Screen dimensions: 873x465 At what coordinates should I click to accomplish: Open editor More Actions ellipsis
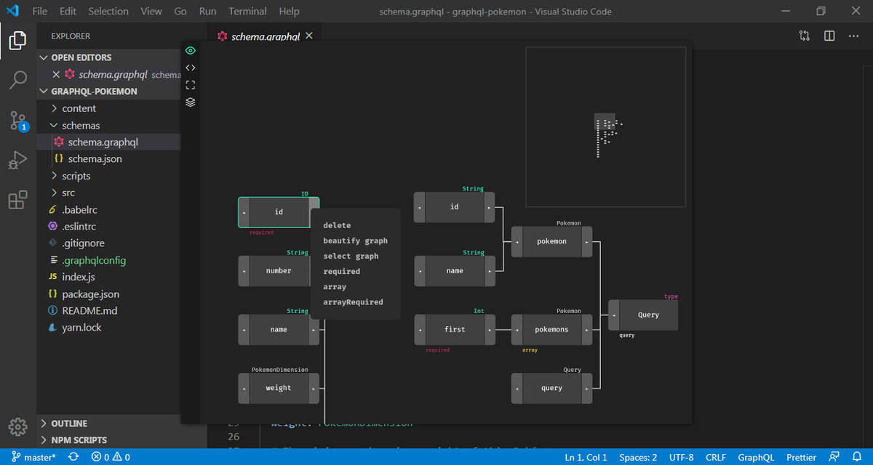[x=854, y=36]
